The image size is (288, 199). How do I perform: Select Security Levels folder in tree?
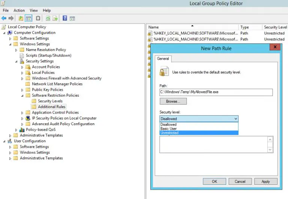point(50,101)
